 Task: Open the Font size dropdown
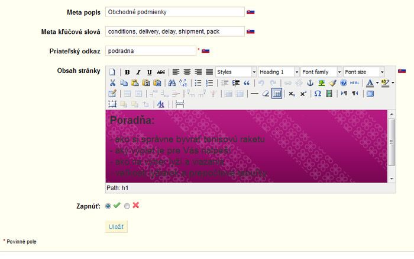point(364,72)
